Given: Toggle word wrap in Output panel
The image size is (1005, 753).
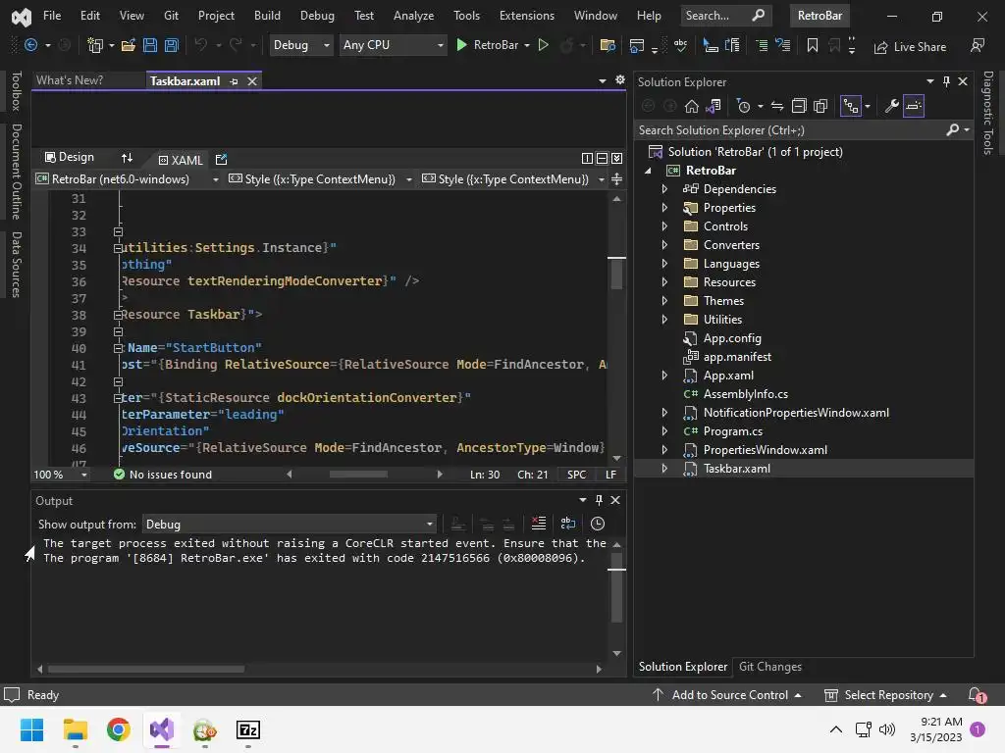Looking at the screenshot, I should click(568, 524).
